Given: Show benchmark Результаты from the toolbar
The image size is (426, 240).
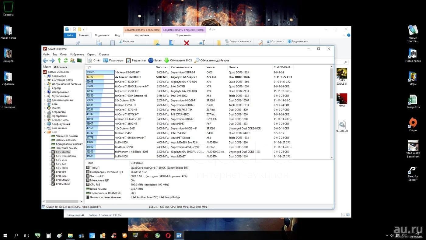Looking at the screenshot, I should point(136,60).
